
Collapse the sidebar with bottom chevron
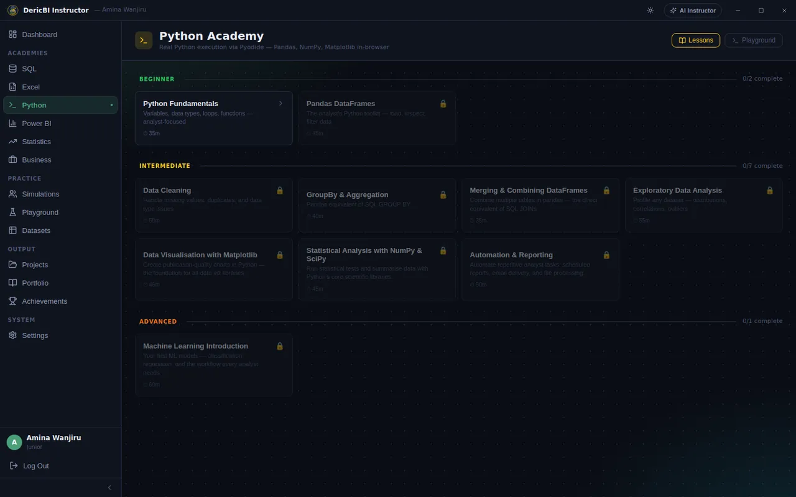click(110, 488)
